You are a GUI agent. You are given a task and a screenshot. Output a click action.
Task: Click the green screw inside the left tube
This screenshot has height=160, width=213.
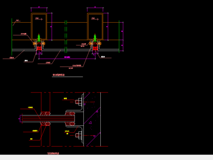[x=39, y=38]
